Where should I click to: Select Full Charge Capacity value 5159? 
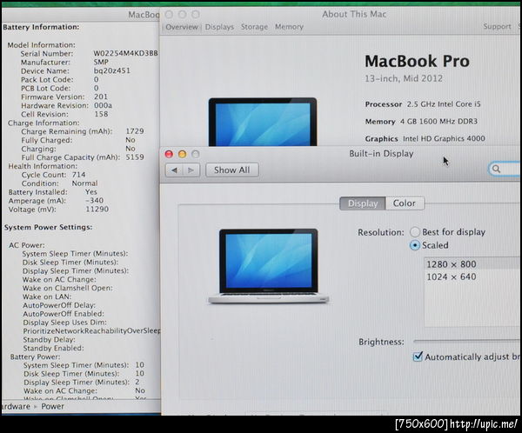tap(135, 157)
